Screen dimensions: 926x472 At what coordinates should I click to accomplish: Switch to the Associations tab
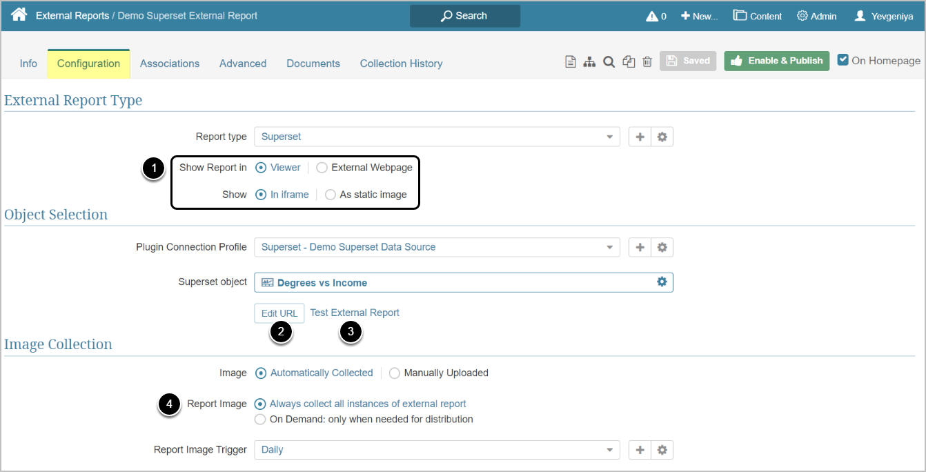click(x=170, y=63)
